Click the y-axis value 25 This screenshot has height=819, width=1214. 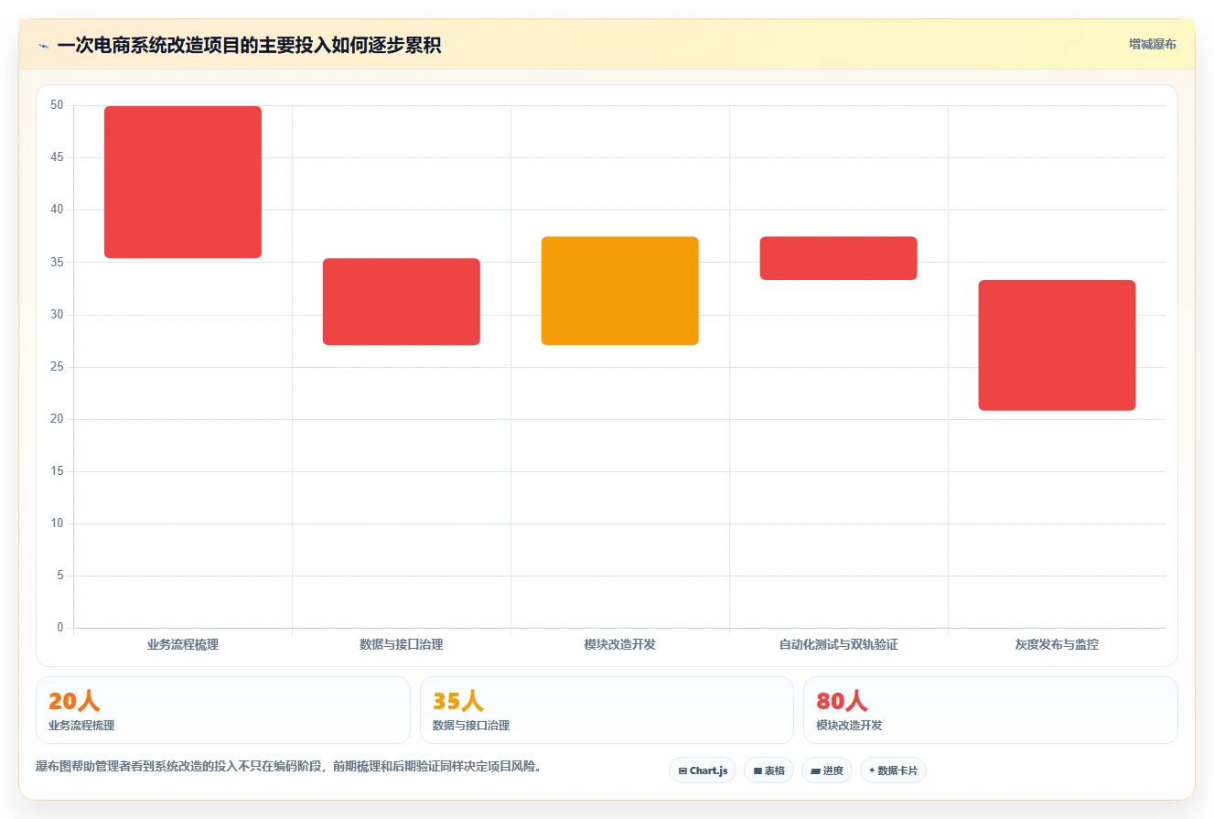[x=57, y=367]
